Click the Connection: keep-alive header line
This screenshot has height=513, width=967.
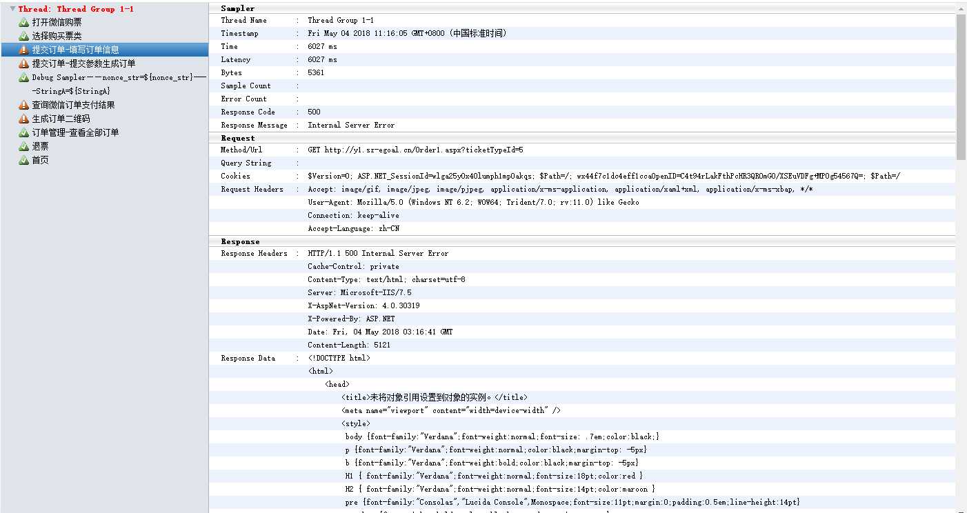pos(353,215)
